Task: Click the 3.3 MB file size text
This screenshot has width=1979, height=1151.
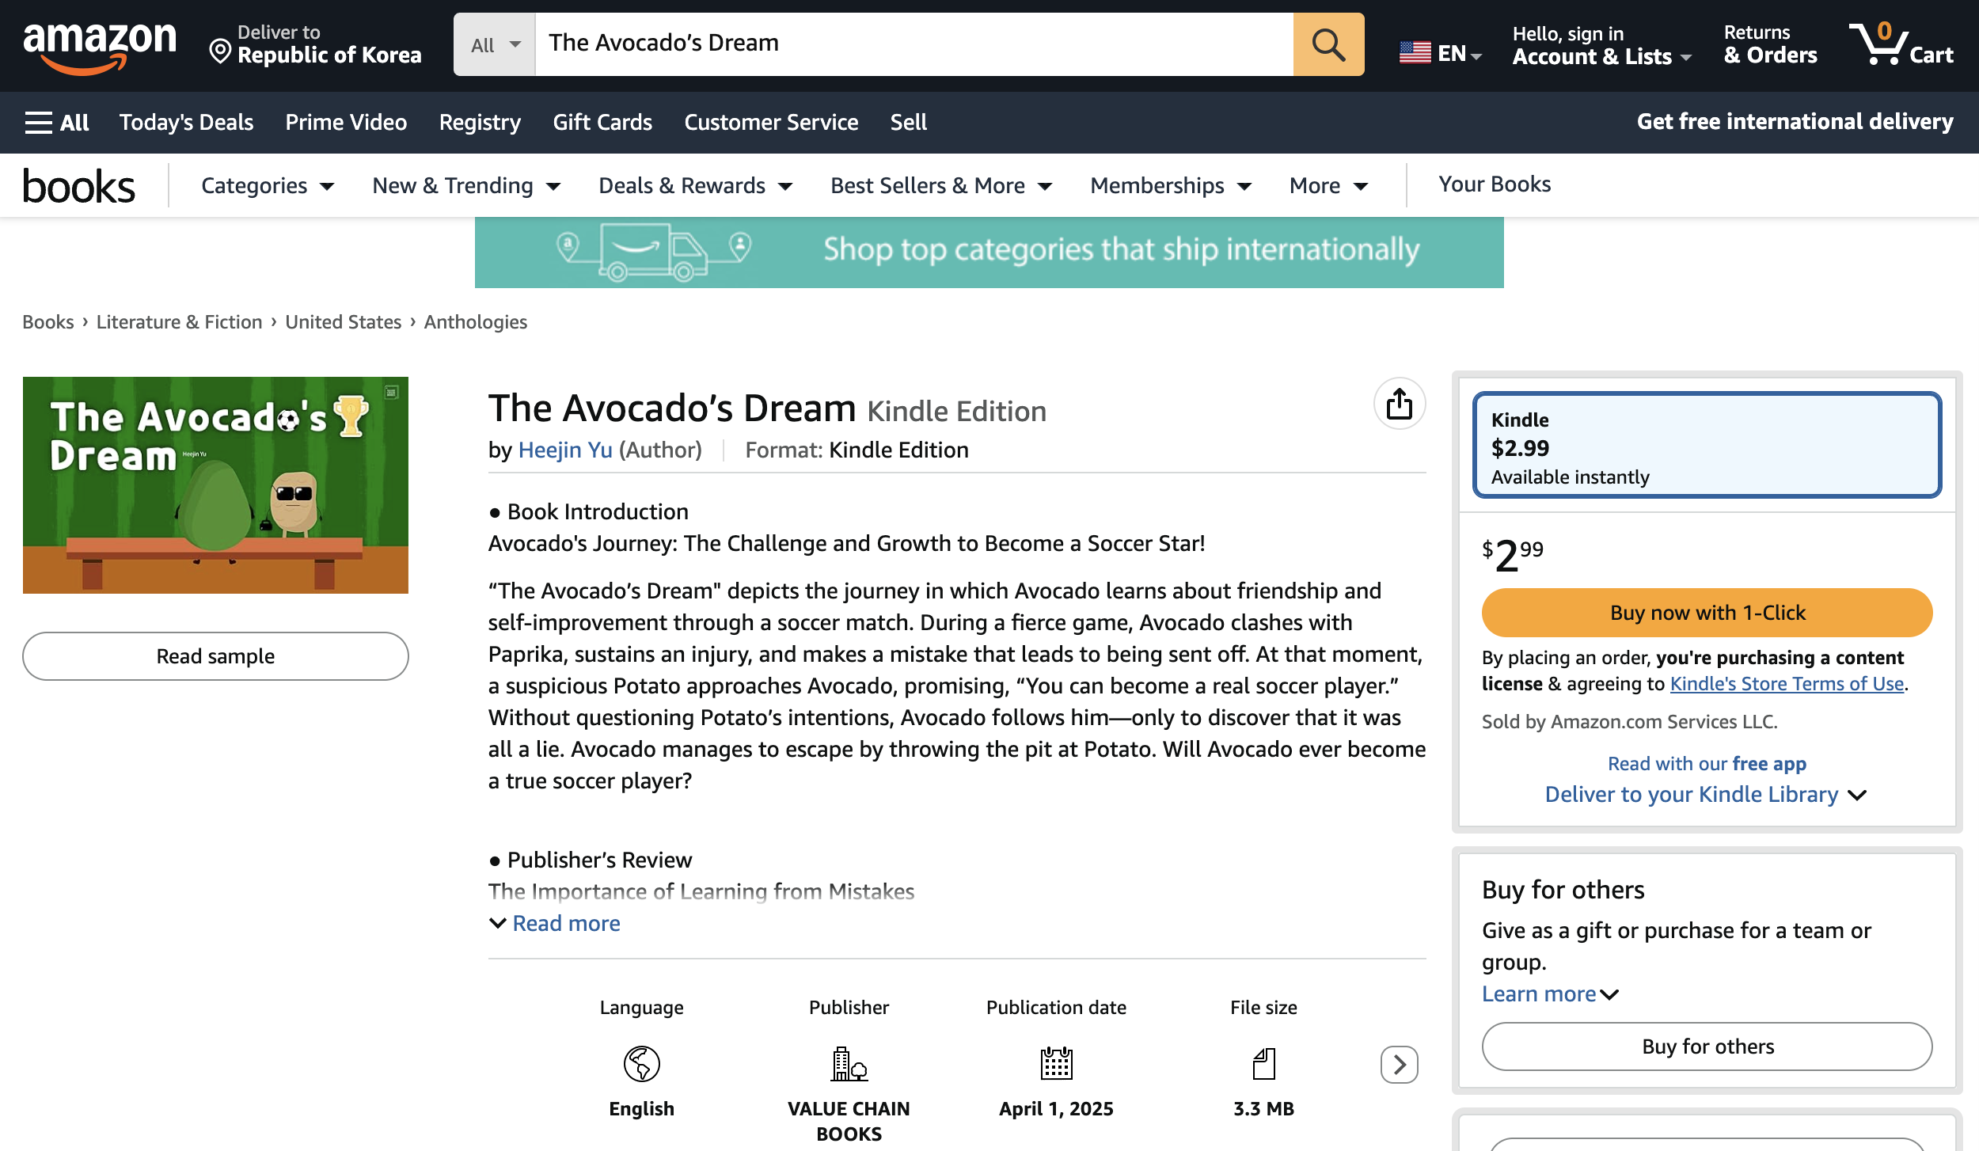Action: [x=1263, y=1108]
